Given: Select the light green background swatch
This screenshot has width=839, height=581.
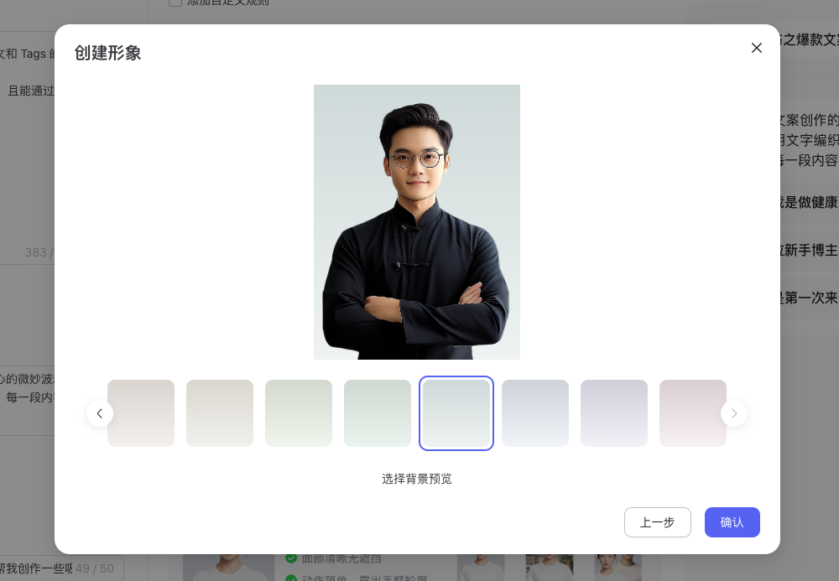Looking at the screenshot, I should (x=299, y=413).
